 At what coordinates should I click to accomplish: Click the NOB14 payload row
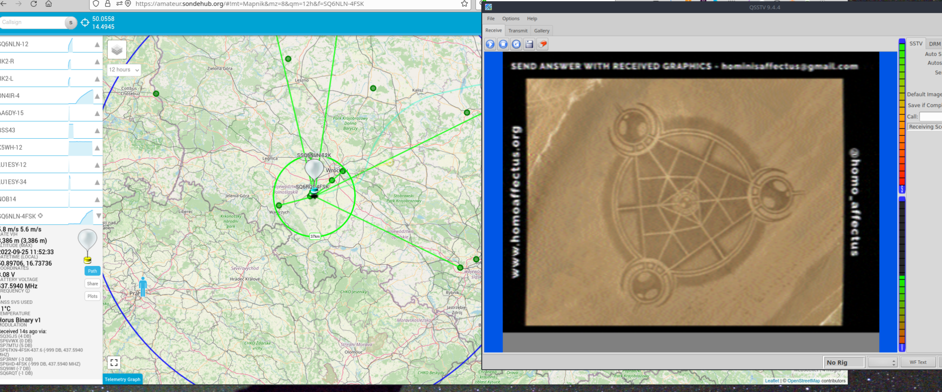51,199
